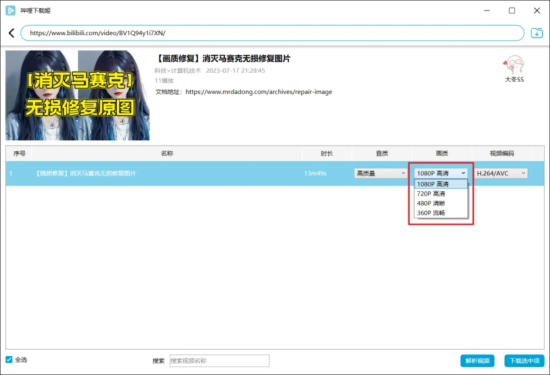Open the download folder icon

pyautogui.click(x=536, y=33)
